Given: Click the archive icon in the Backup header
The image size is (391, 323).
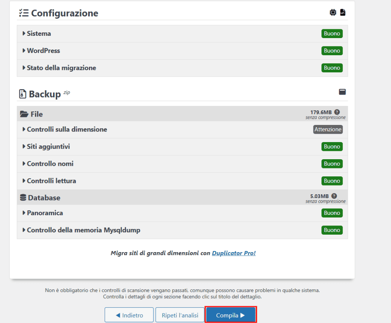Looking at the screenshot, I should coord(342,91).
